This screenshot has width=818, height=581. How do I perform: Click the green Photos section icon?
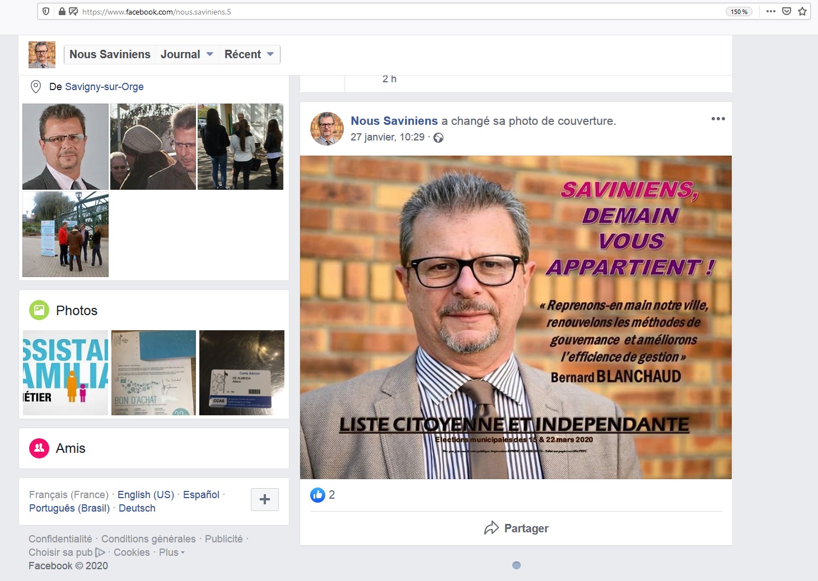tap(39, 310)
